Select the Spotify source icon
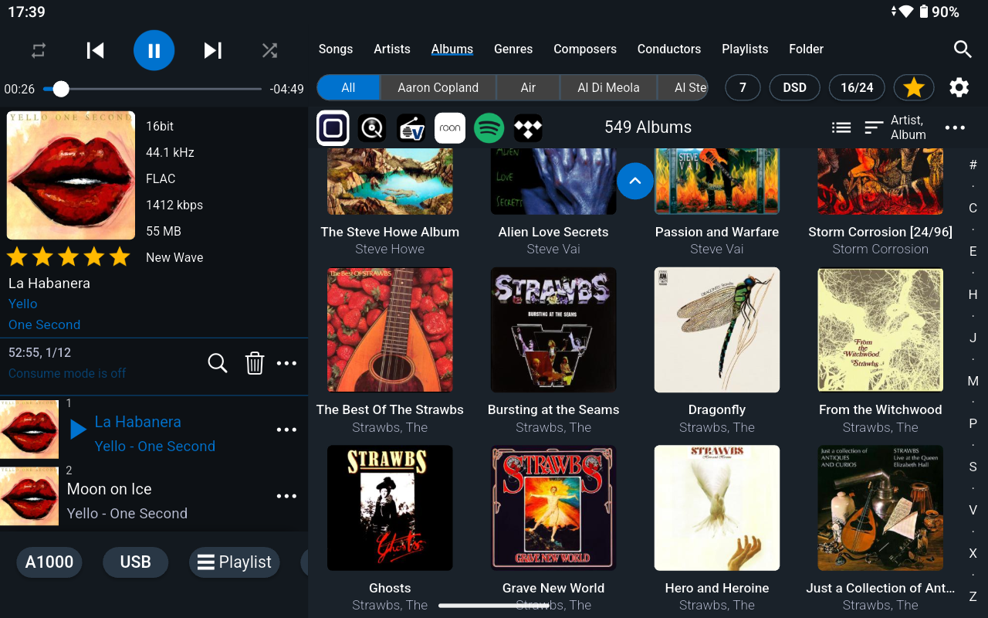Screen dimensions: 988x618 (489, 128)
